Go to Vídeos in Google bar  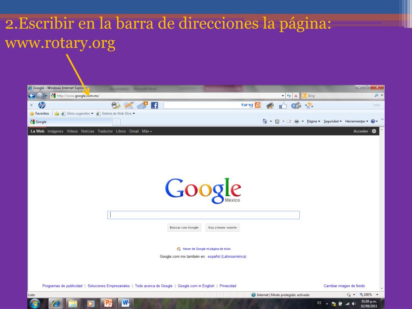[72, 131]
